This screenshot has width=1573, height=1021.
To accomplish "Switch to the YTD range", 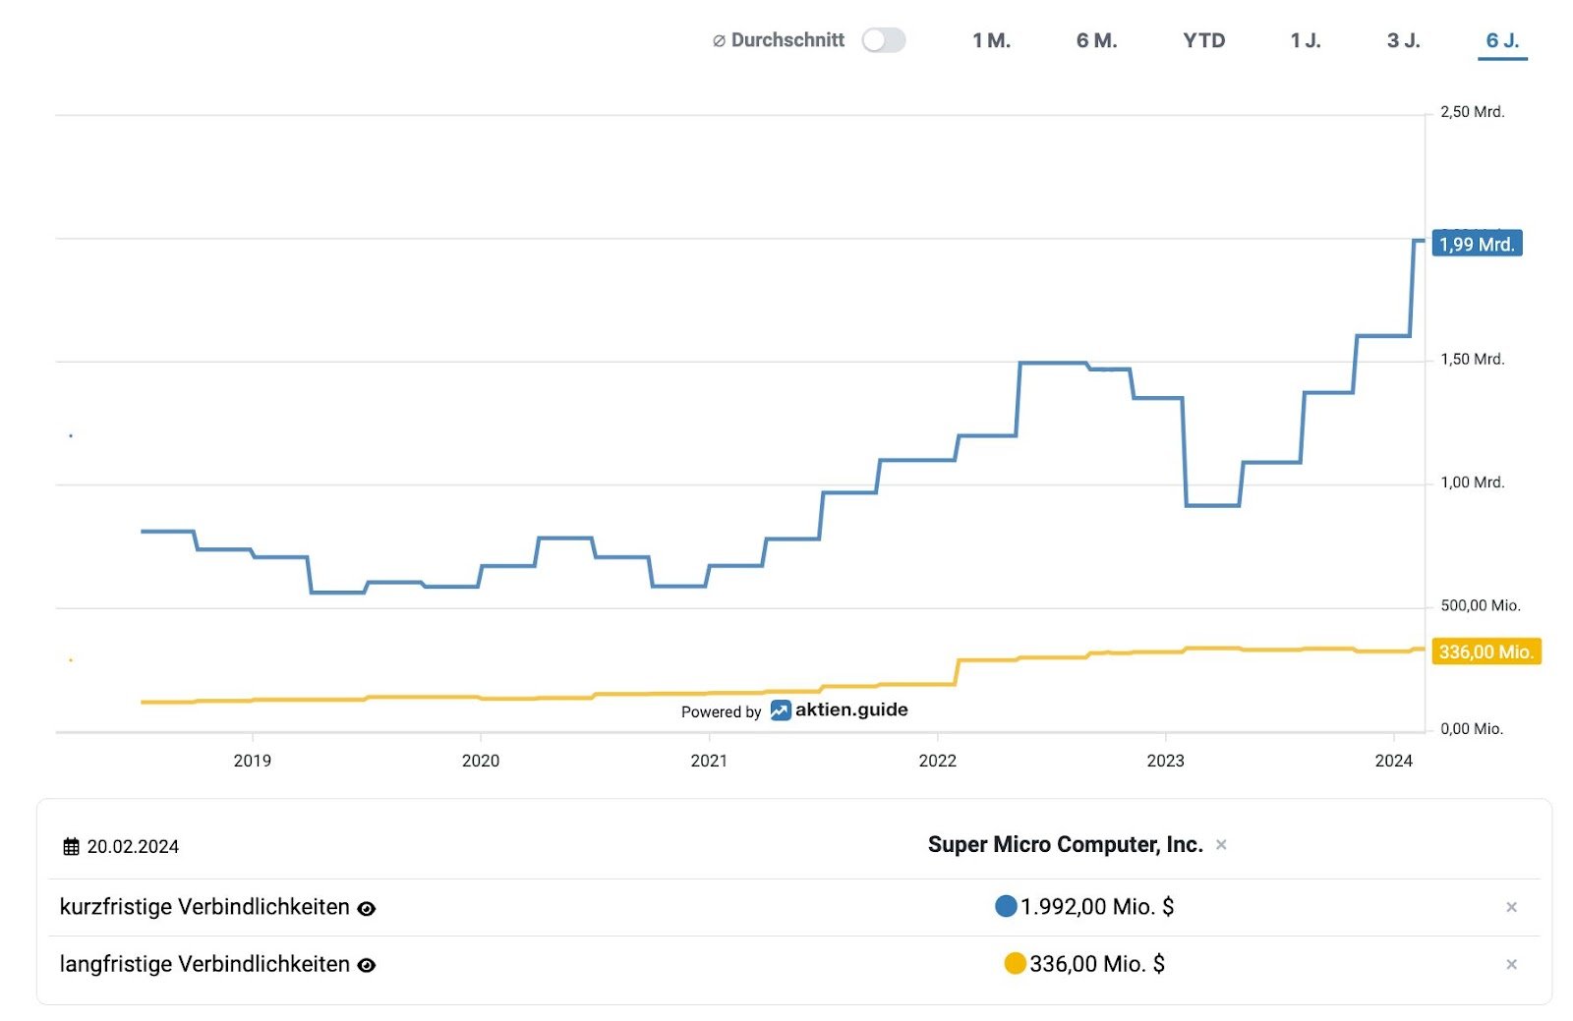I will pyautogui.click(x=1203, y=40).
